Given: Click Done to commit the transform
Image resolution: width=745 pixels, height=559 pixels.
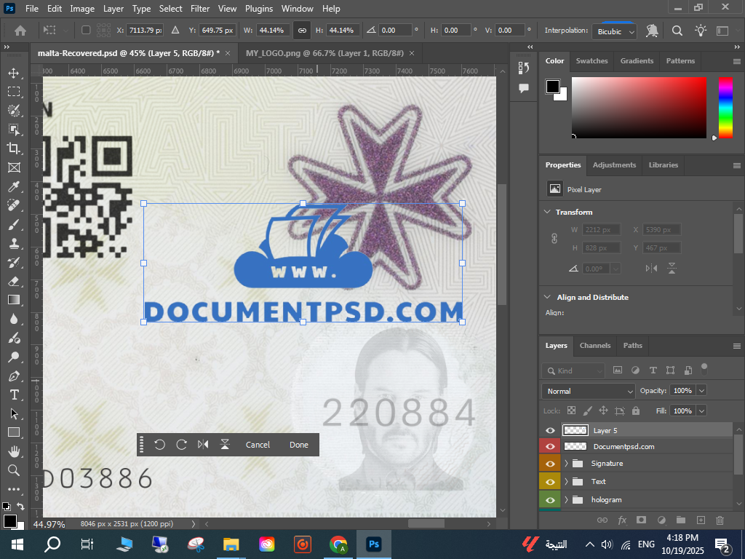Looking at the screenshot, I should 298,445.
